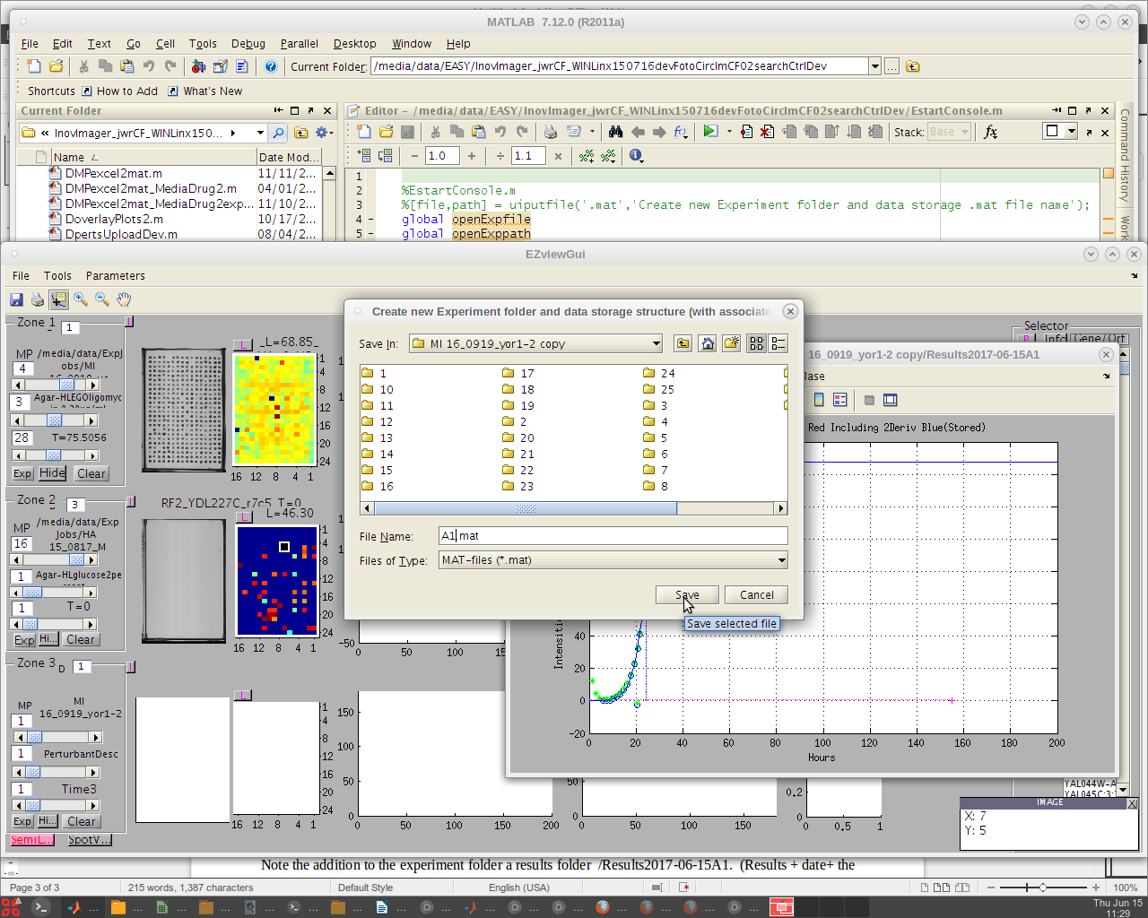Open the Save In folder dropdown
1148x918 pixels.
[x=657, y=343]
